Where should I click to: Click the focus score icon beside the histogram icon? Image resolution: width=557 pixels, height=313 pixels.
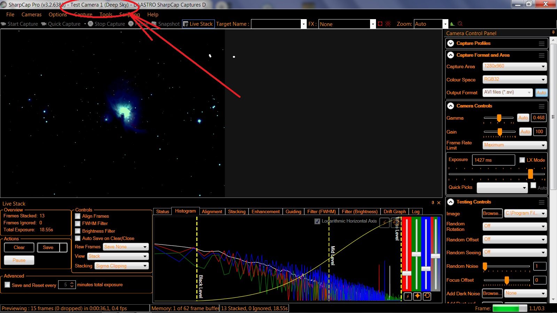460,24
